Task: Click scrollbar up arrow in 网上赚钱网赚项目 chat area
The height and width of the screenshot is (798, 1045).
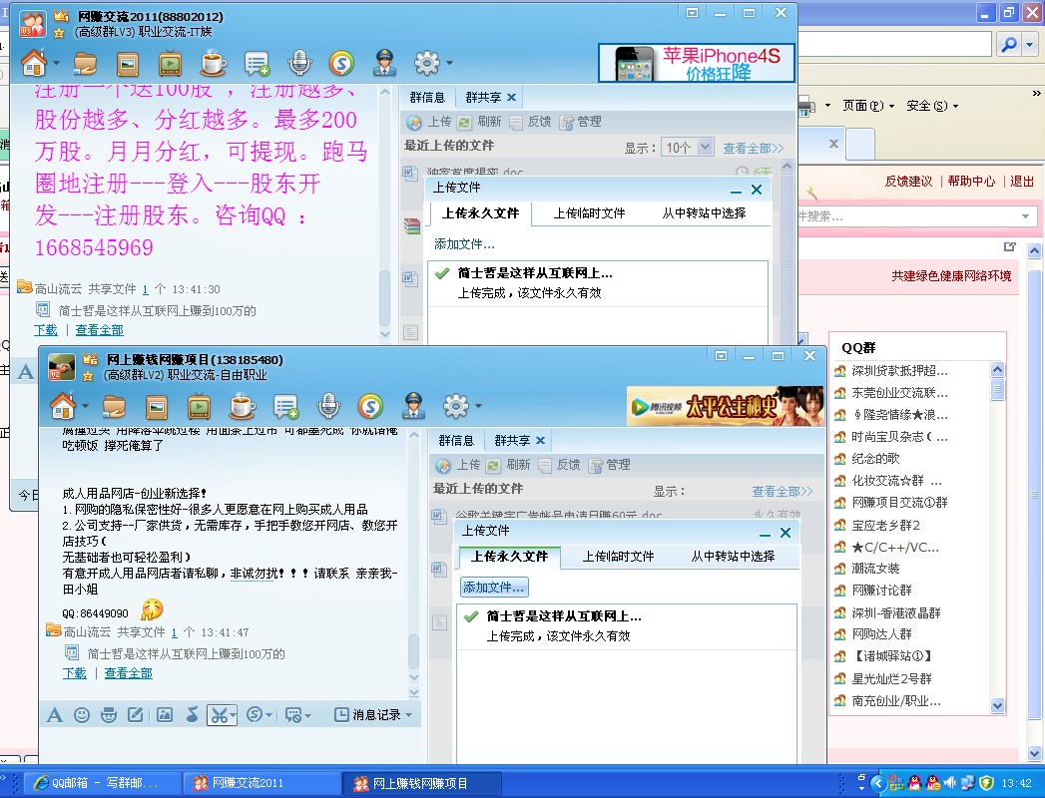Action: click(414, 435)
